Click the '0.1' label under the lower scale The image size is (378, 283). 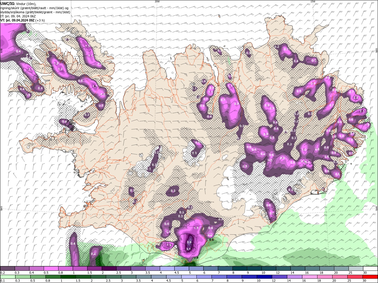click(x=3, y=281)
